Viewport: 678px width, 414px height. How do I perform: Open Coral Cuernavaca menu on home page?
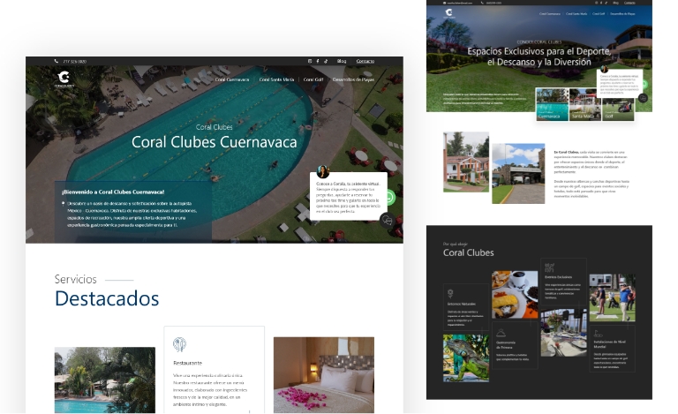point(550,14)
